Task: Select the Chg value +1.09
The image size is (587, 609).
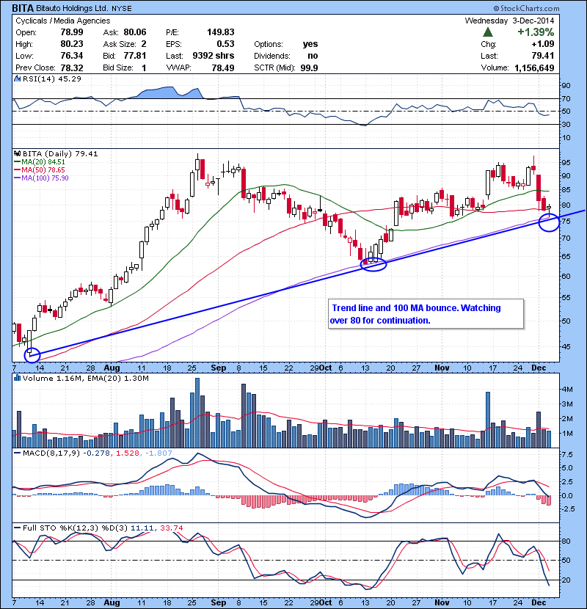Action: coord(543,44)
